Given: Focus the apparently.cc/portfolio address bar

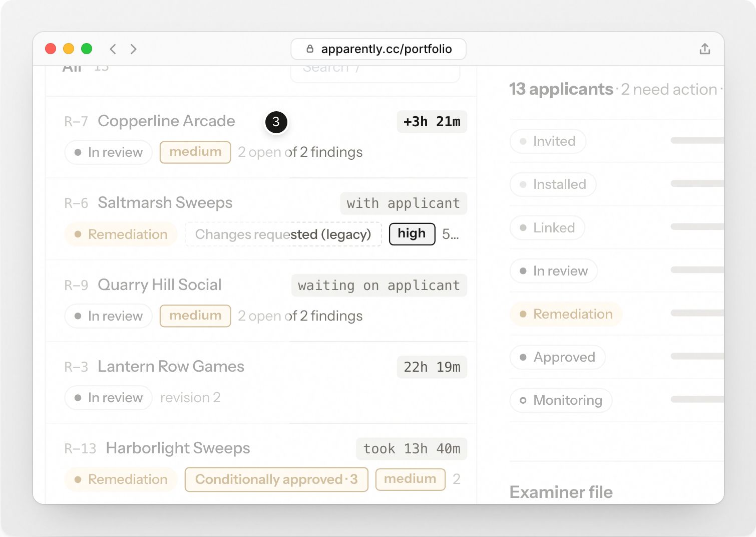Looking at the screenshot, I should tap(379, 49).
